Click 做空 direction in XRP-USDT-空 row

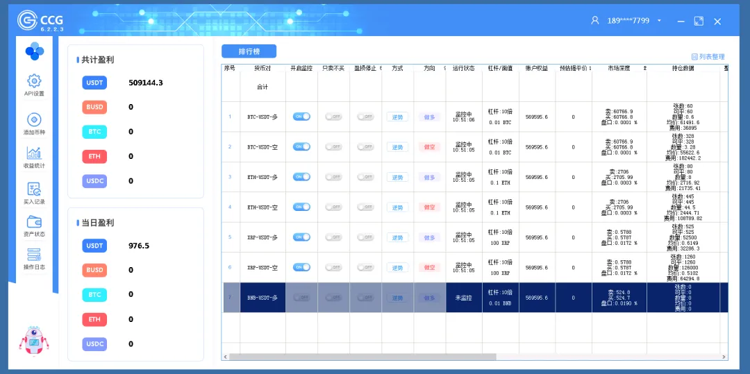tap(430, 267)
